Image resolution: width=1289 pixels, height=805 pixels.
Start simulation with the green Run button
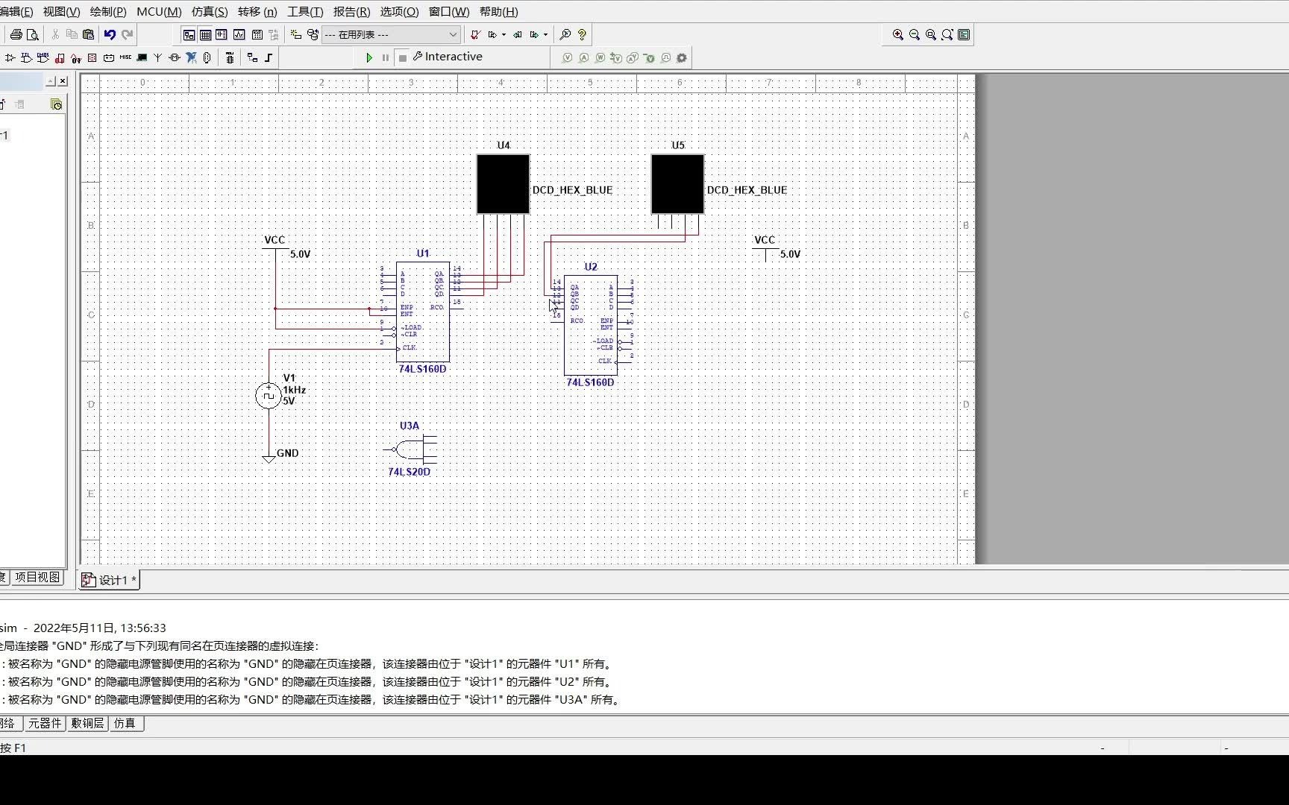tap(369, 57)
